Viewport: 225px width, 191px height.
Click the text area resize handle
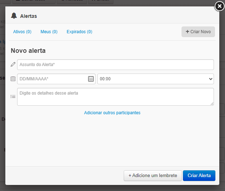click(x=212, y=104)
